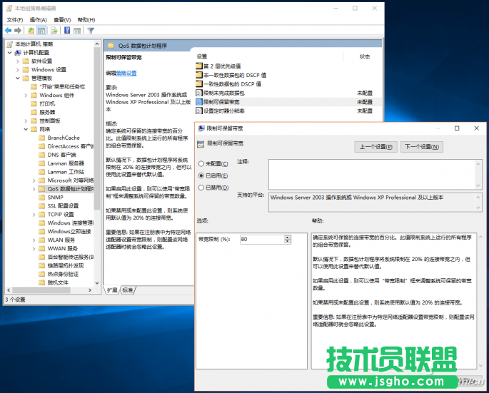
Task: Expand the Windows 组件 tree node
Action: [x=26, y=95]
